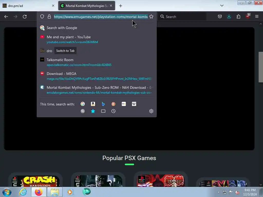Search only in open Tabs icon

click(103, 111)
